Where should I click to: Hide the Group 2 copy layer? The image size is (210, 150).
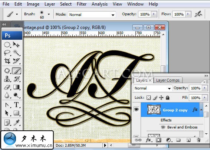[136, 110]
